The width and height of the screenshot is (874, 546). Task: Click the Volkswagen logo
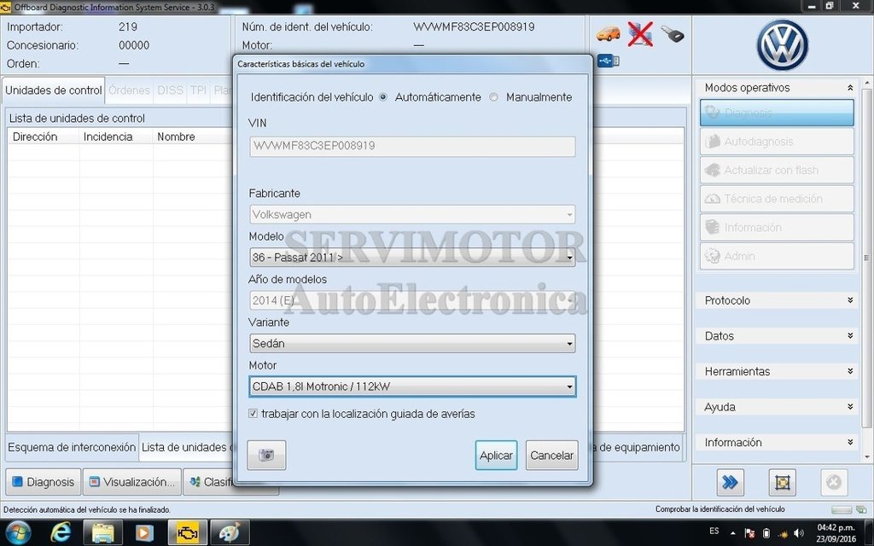pyautogui.click(x=783, y=45)
